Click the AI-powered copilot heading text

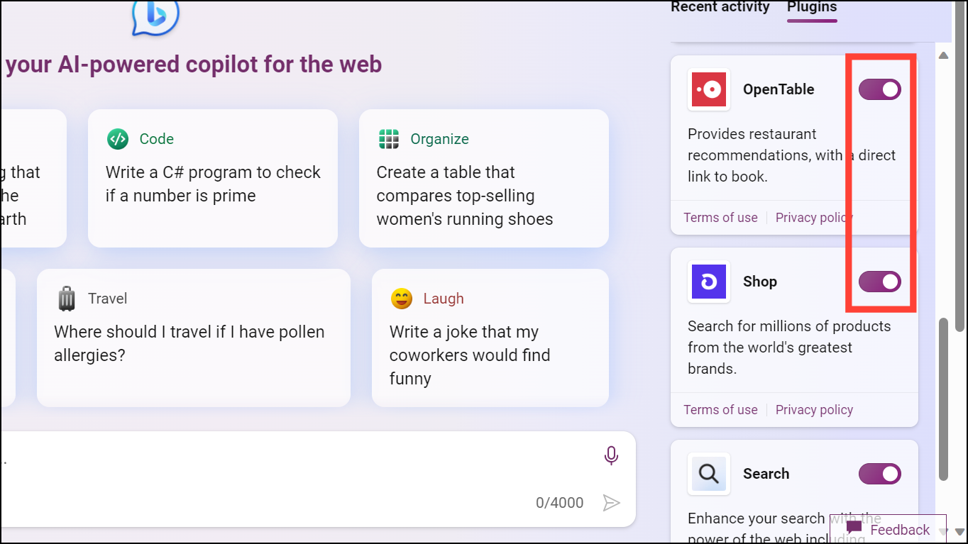[193, 65]
